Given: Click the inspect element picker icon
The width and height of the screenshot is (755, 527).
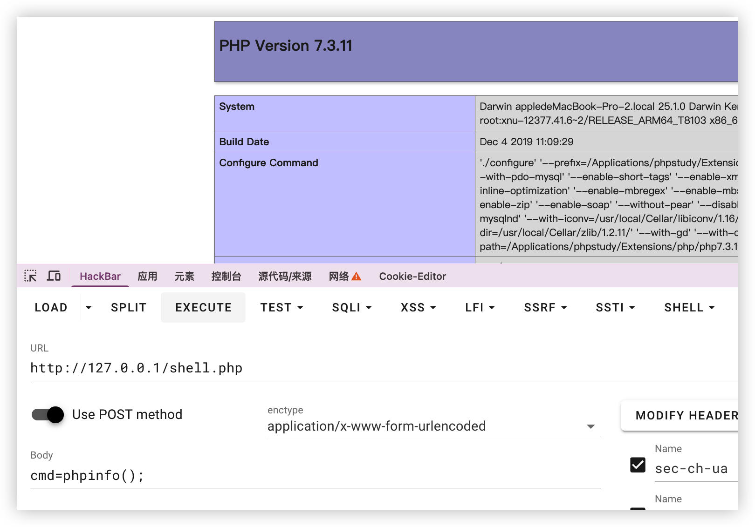Looking at the screenshot, I should [x=30, y=276].
